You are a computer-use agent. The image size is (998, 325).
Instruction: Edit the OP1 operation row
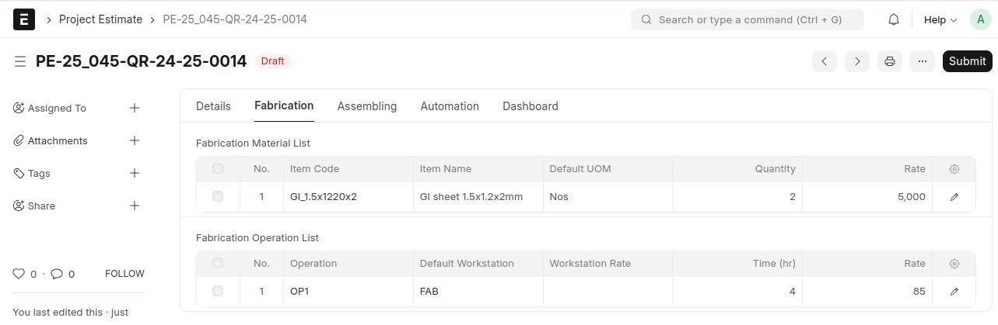(954, 292)
